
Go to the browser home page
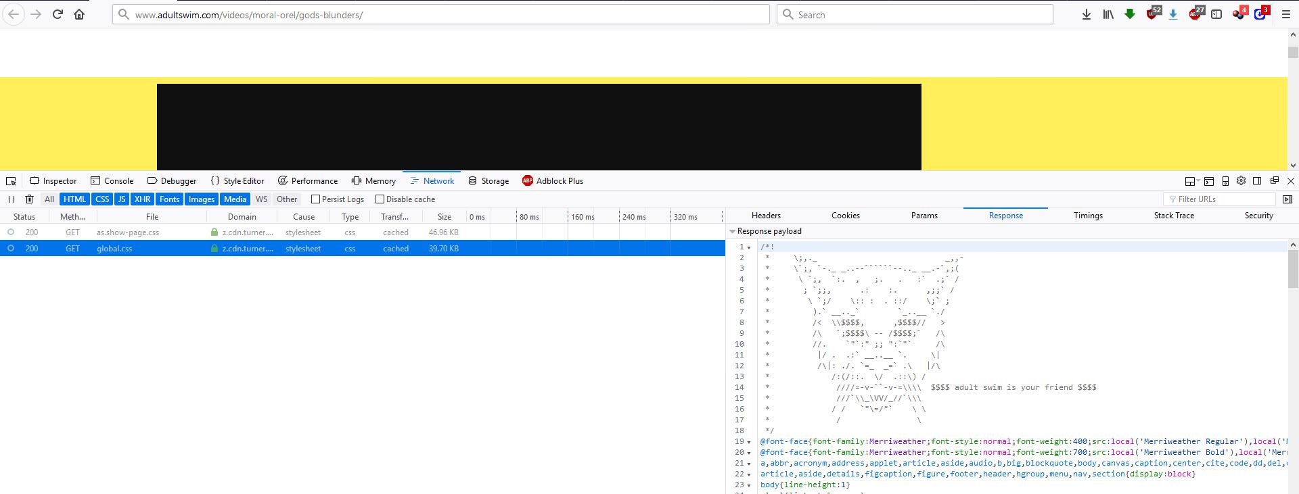coord(79,14)
